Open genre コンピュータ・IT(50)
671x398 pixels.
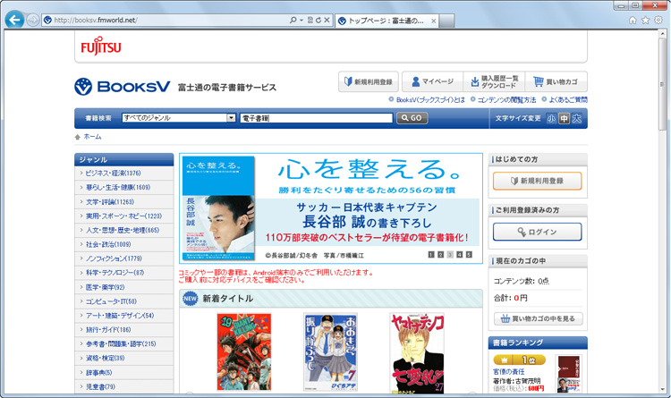[111, 301]
